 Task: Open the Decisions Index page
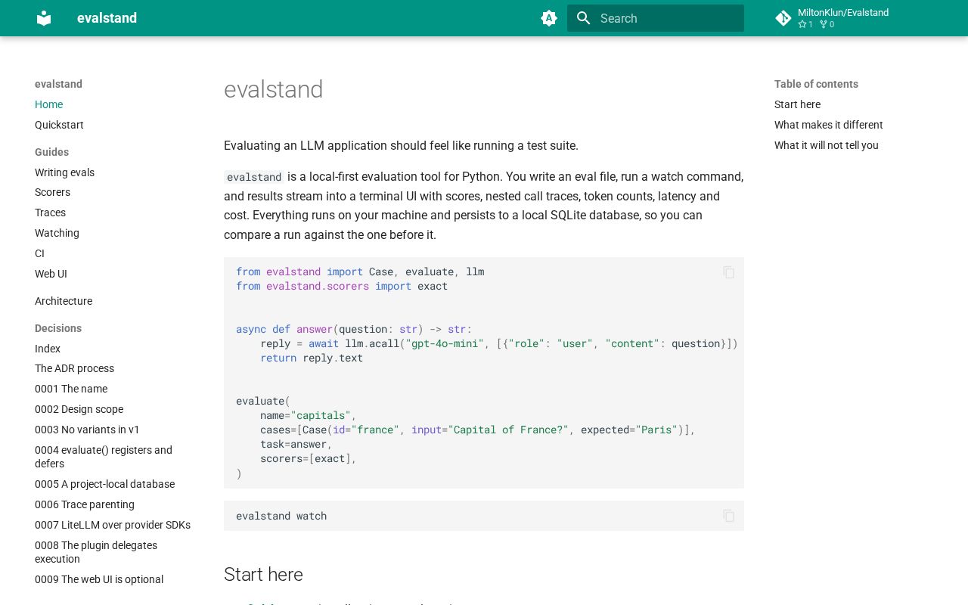[x=48, y=349]
